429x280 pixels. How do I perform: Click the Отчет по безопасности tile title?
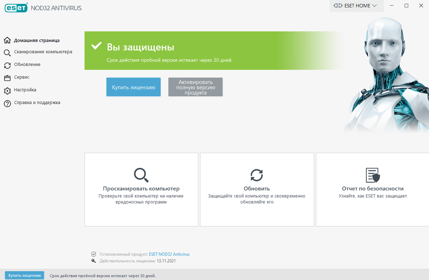[x=373, y=189]
